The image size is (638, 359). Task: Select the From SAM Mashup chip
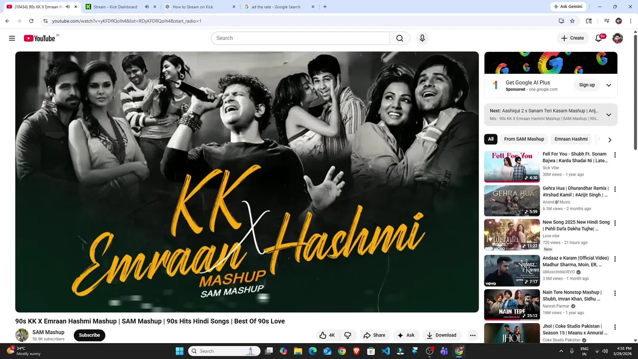tap(524, 139)
